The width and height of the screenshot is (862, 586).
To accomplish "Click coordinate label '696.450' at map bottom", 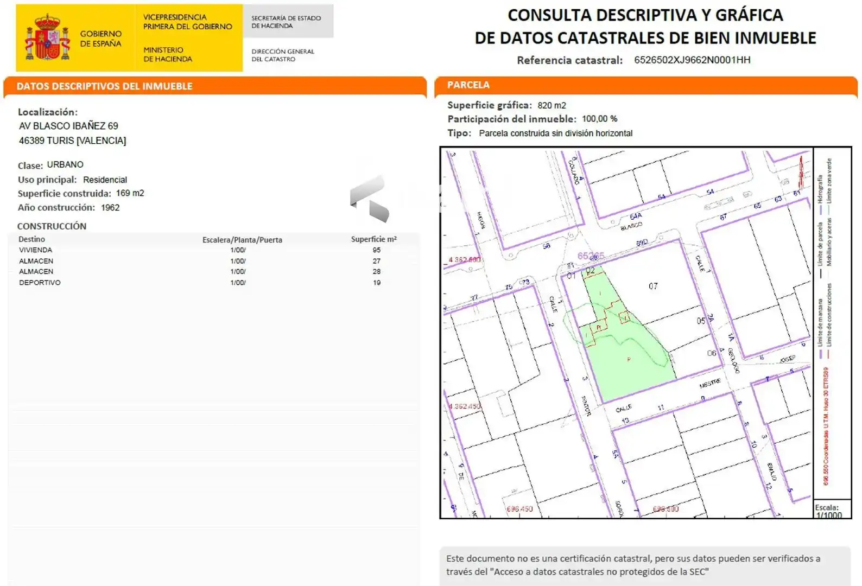I will (x=519, y=509).
